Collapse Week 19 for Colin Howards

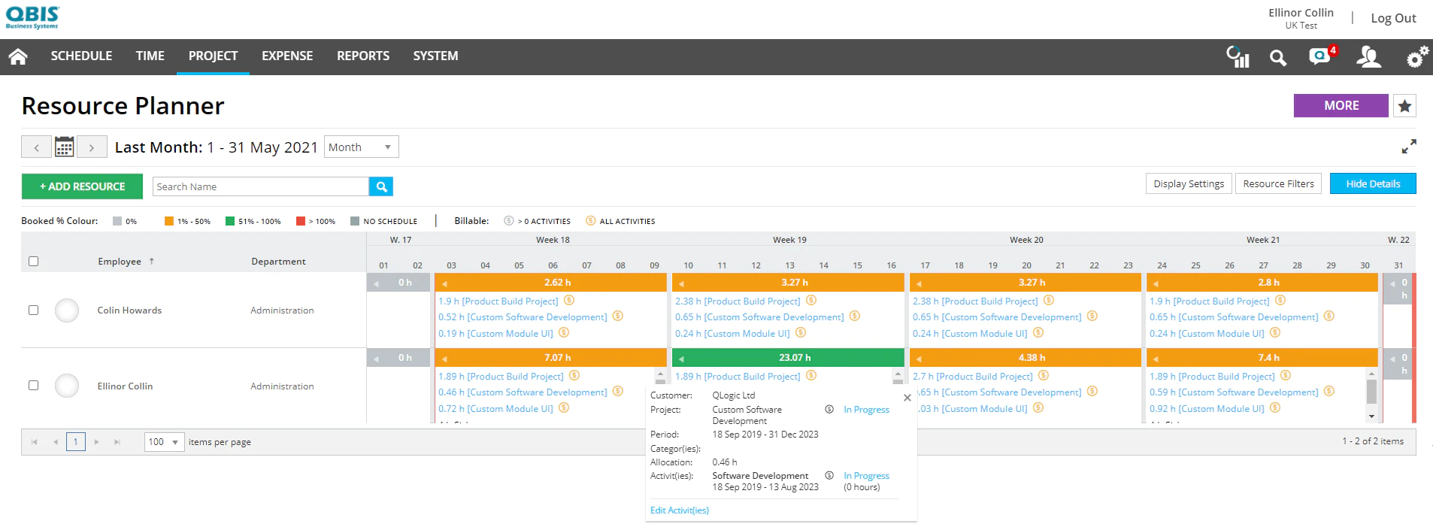[681, 283]
